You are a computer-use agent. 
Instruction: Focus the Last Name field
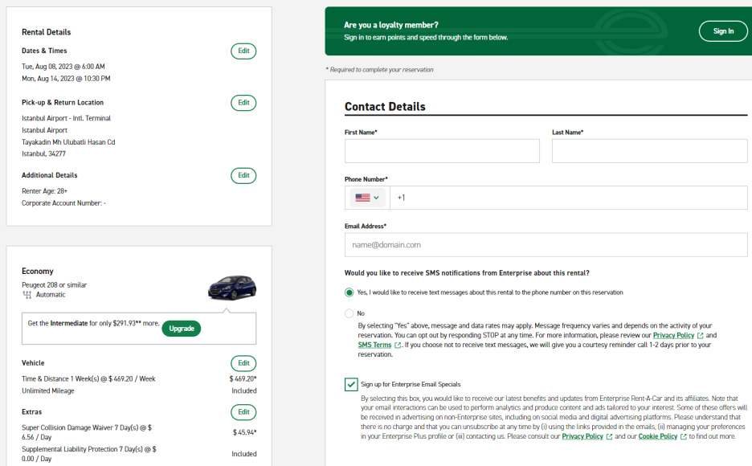pyautogui.click(x=649, y=151)
